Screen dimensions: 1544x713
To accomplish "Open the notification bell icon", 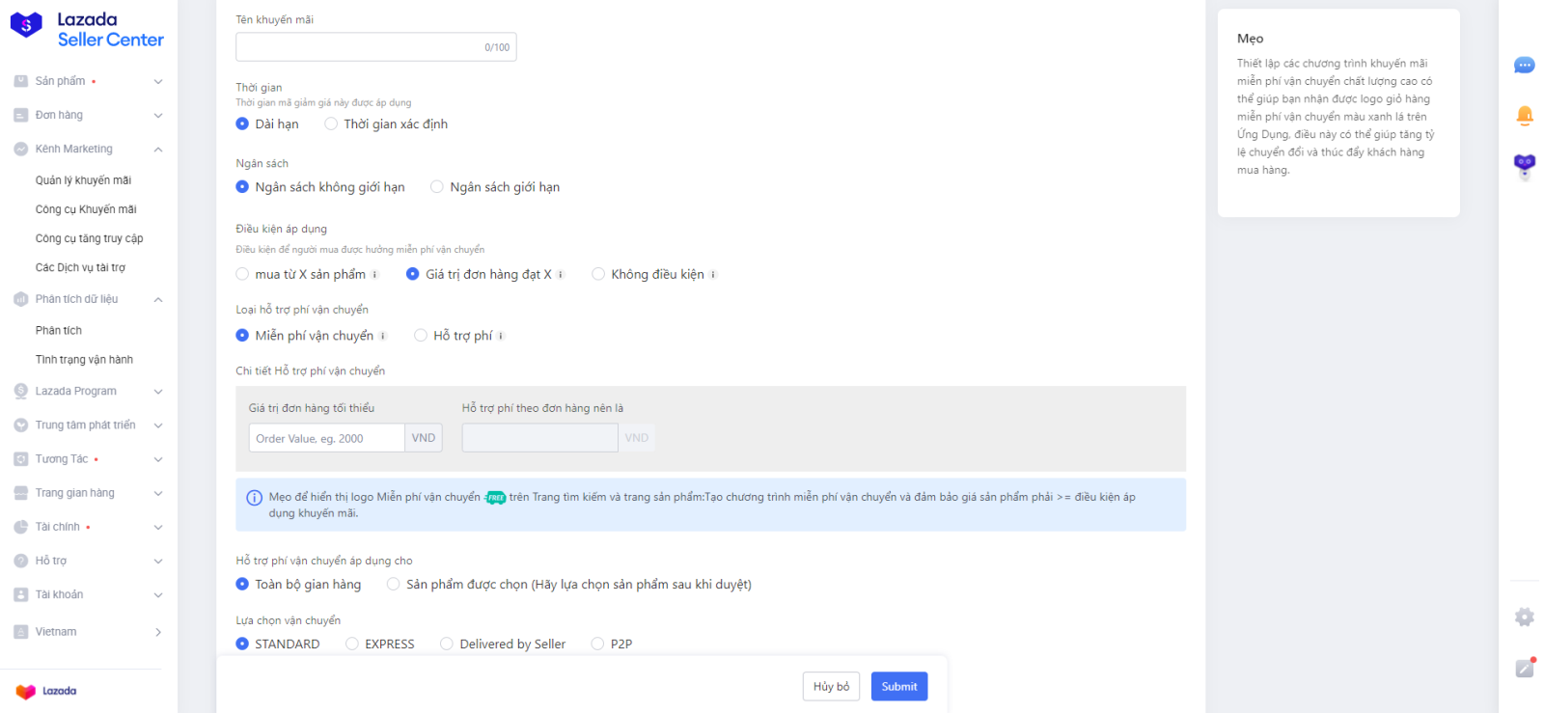I will pyautogui.click(x=1524, y=116).
